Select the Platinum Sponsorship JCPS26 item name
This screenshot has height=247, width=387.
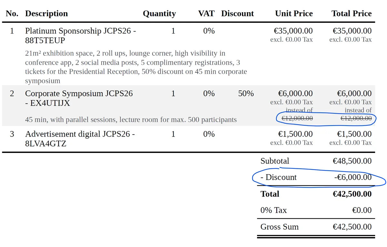click(x=80, y=35)
